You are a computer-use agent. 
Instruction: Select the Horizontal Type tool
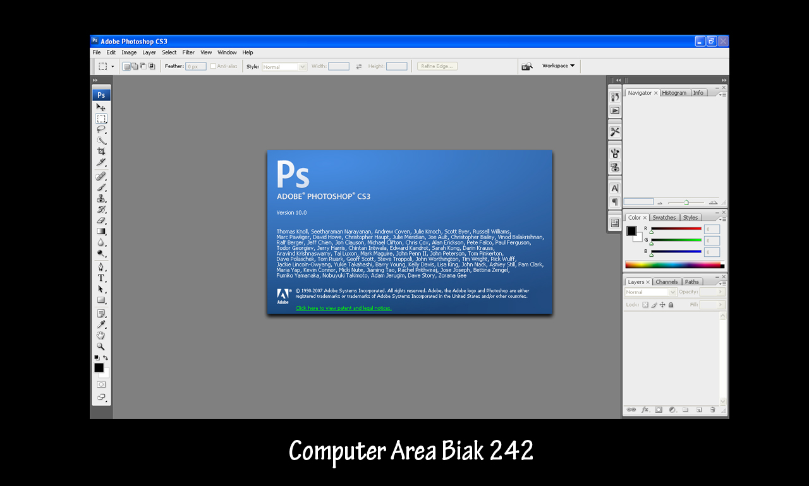click(x=101, y=278)
